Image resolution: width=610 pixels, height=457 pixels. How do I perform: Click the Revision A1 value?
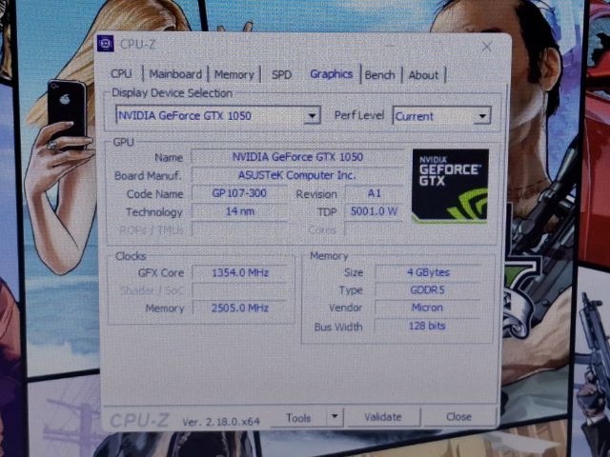[375, 193]
